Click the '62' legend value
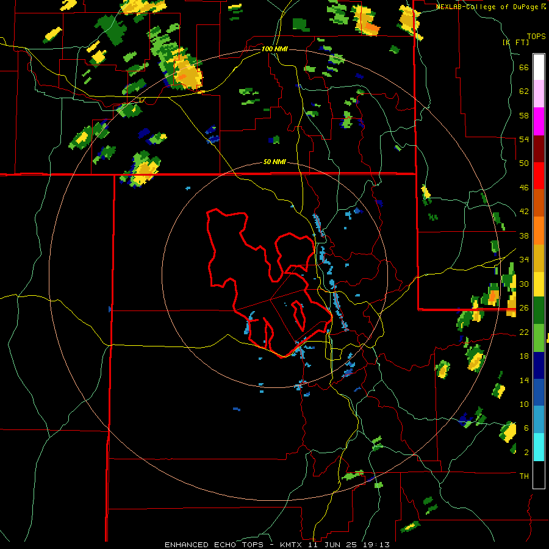 point(524,91)
